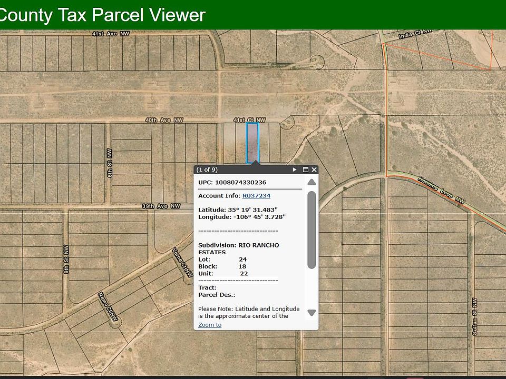Select the highlighted blue parcel on map
Viewport: 506px width, 379px height.
pyautogui.click(x=252, y=143)
